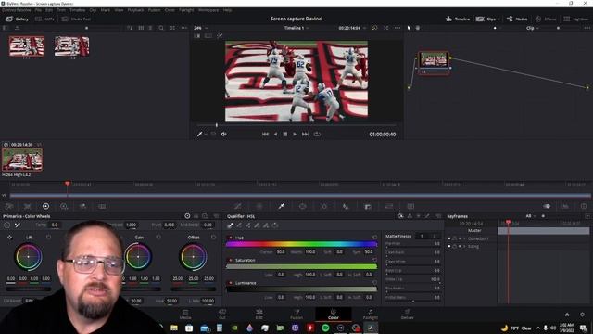Screen dimensions: 593x334
Task: Open the Timeline 1 name dropdown
Action: tap(296, 28)
